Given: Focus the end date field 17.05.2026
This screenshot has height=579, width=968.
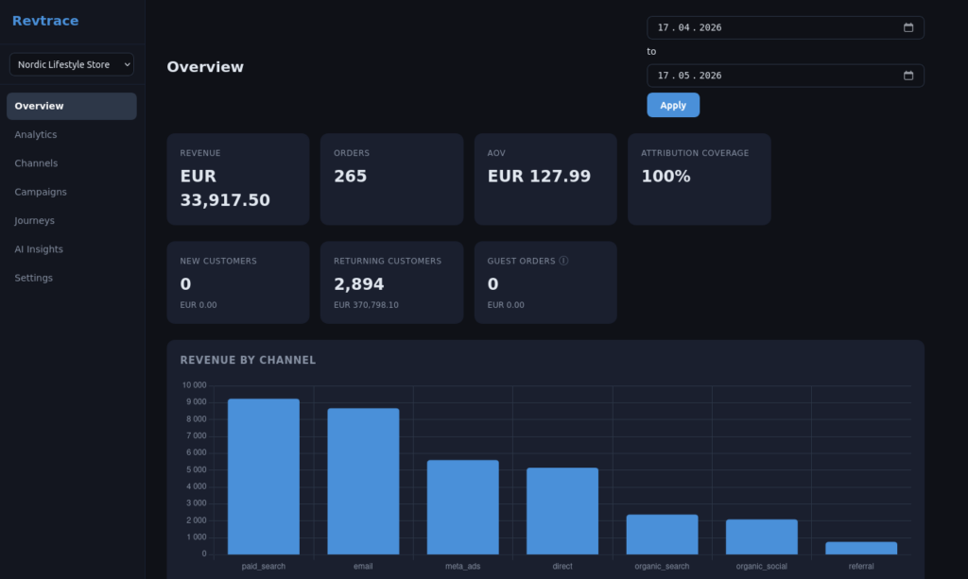Looking at the screenshot, I should pos(786,76).
